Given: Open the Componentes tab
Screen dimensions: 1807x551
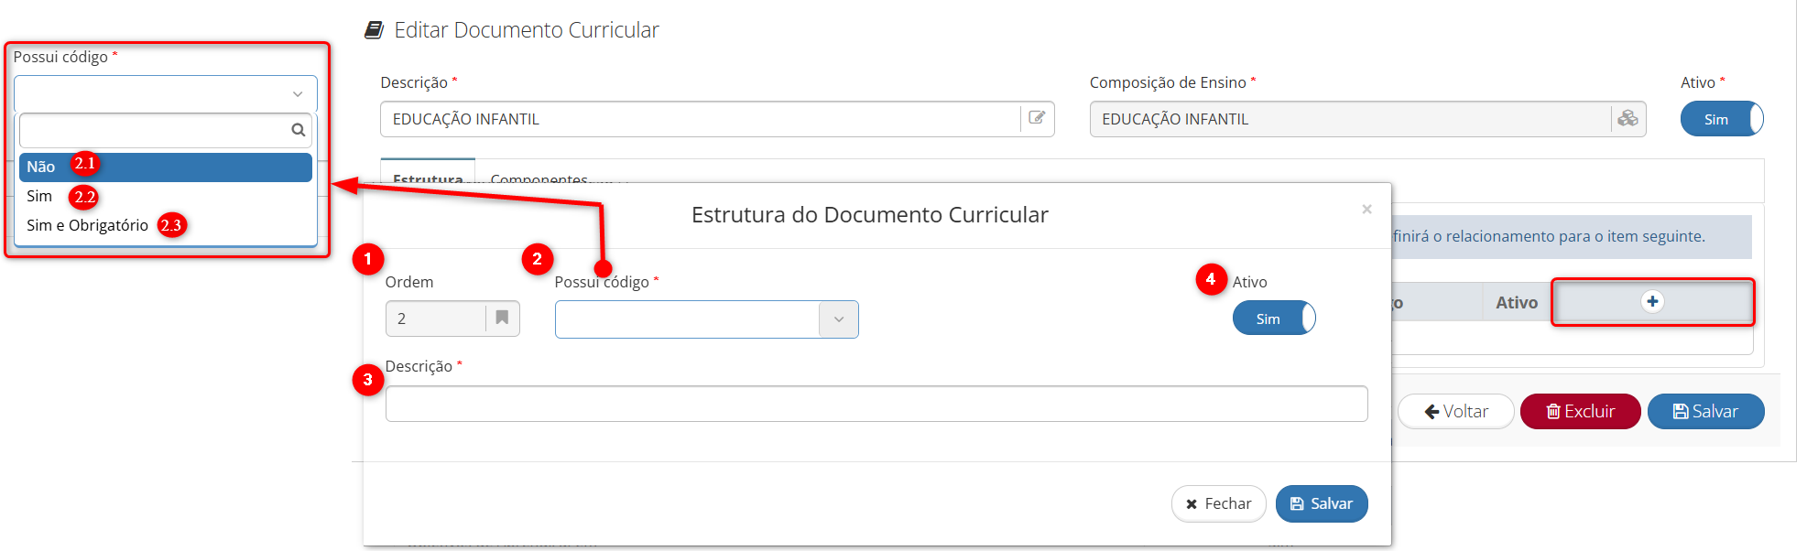Looking at the screenshot, I should pos(539,178).
